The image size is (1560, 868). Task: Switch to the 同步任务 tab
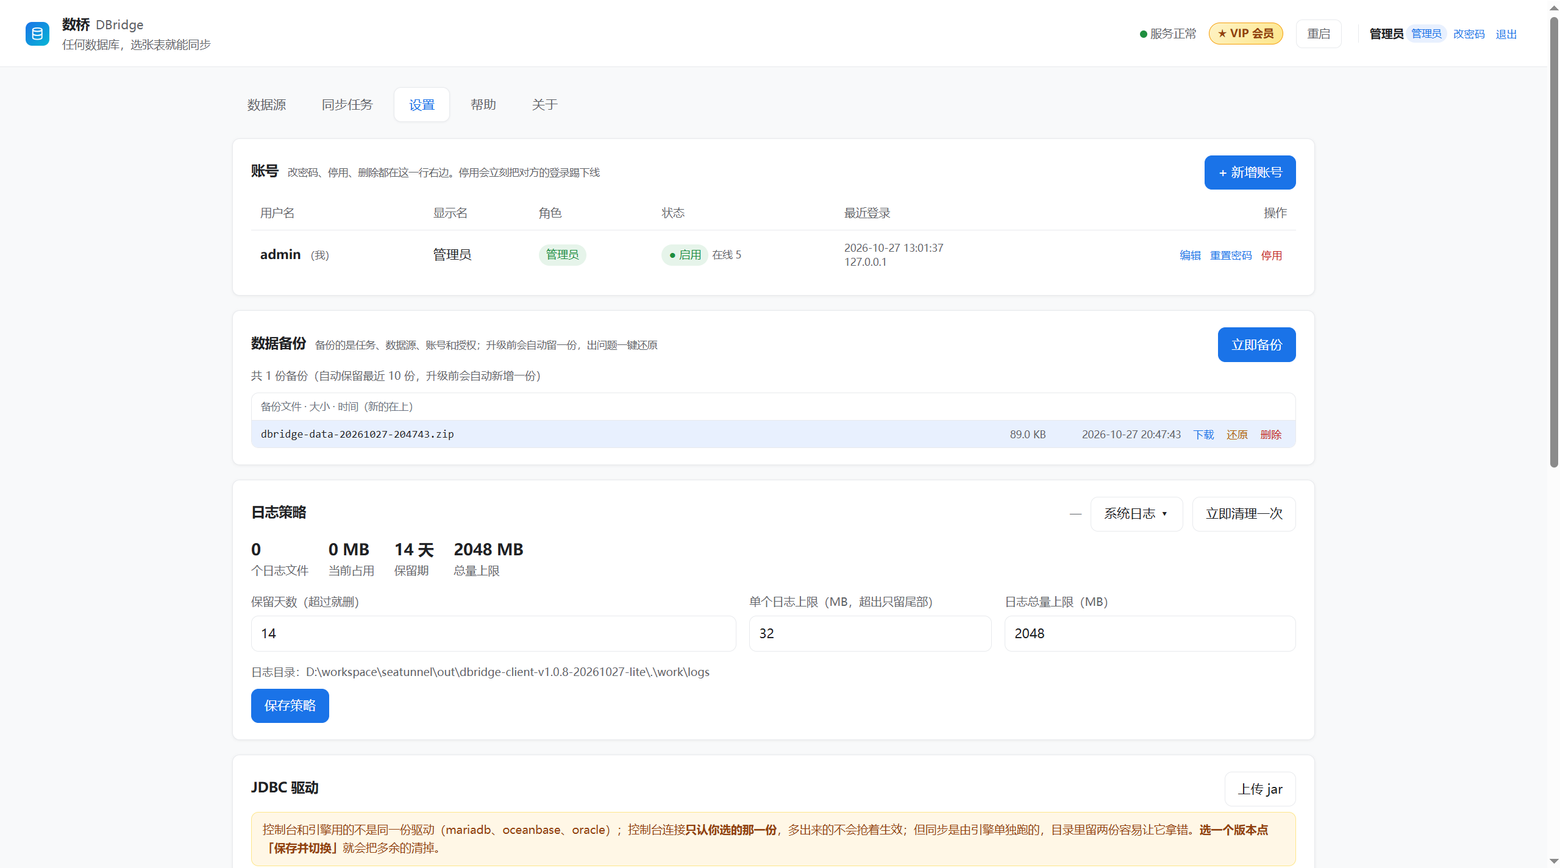pyautogui.click(x=347, y=105)
